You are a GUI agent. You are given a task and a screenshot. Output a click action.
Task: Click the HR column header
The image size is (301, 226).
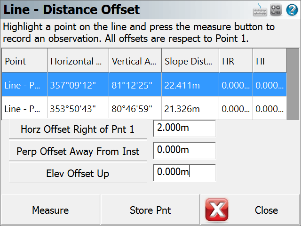point(236,61)
